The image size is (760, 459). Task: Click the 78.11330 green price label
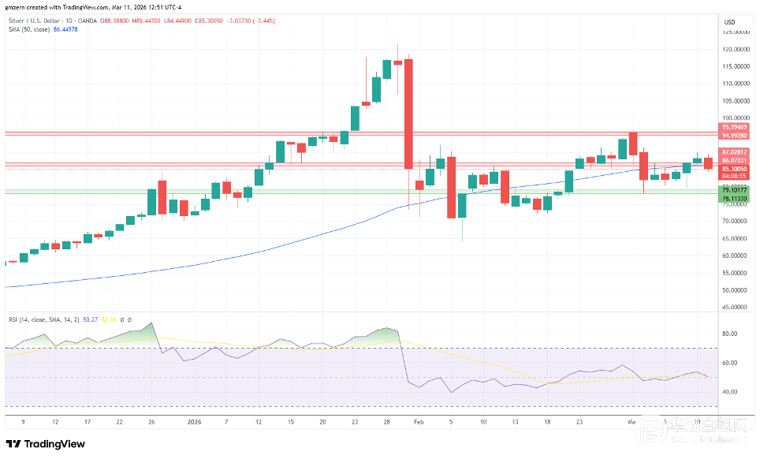733,199
